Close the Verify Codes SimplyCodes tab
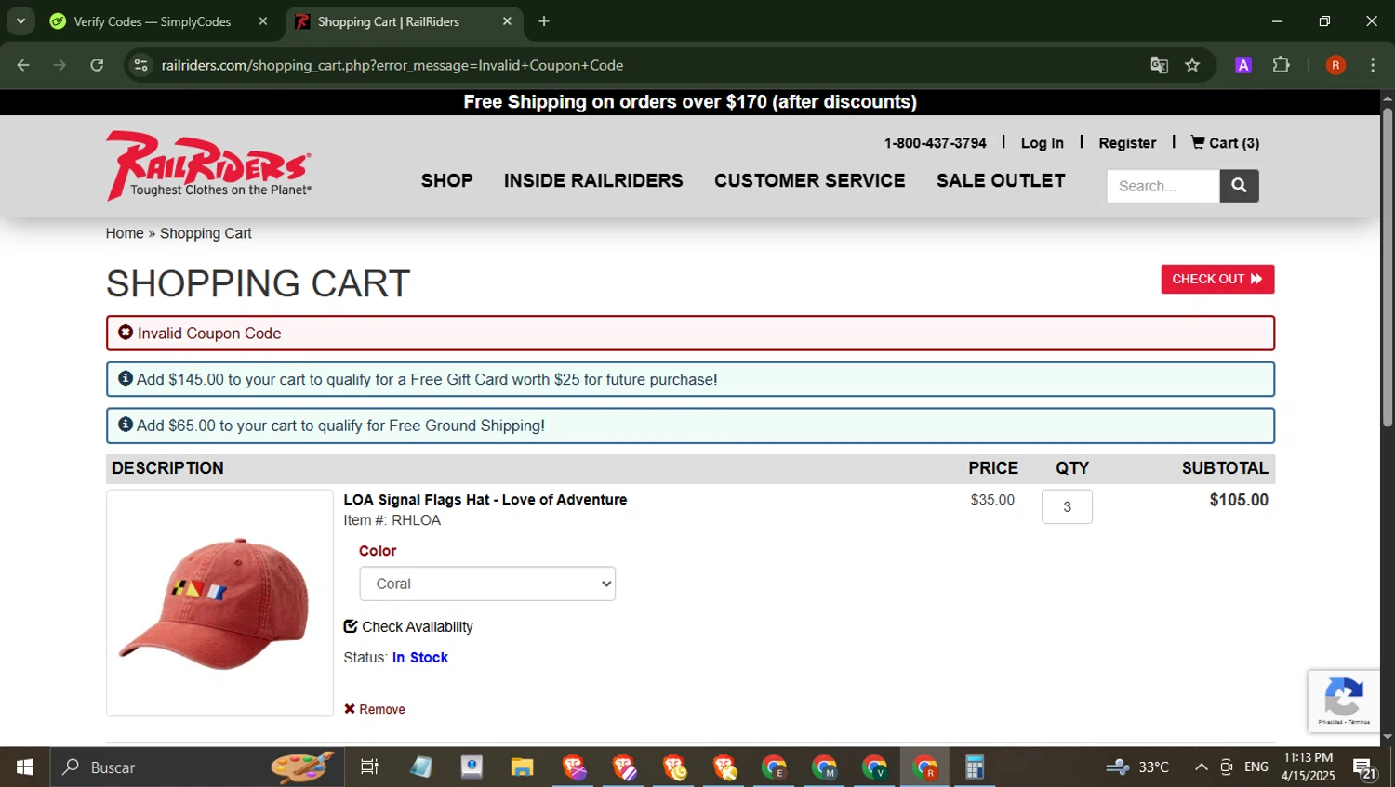This screenshot has width=1395, height=787. (263, 21)
